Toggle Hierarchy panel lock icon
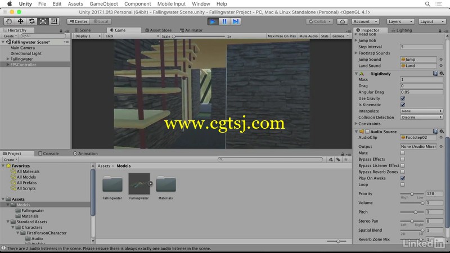 tap(61, 30)
